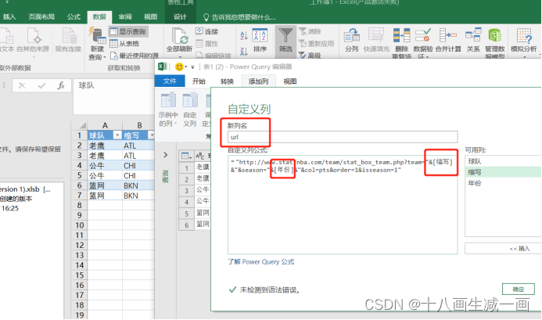This screenshot has height=320, width=542.
Task: Sort descending with the Z-A icon
Action: [244, 51]
